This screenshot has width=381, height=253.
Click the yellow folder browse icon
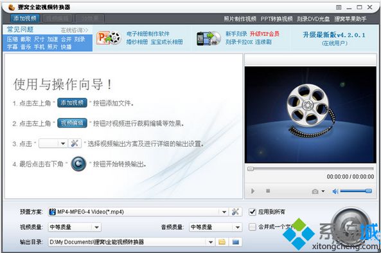(222, 242)
